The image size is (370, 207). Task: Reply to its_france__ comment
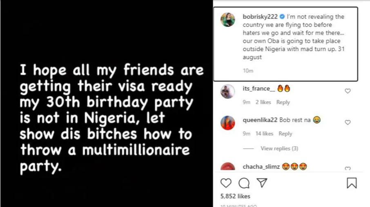283,102
